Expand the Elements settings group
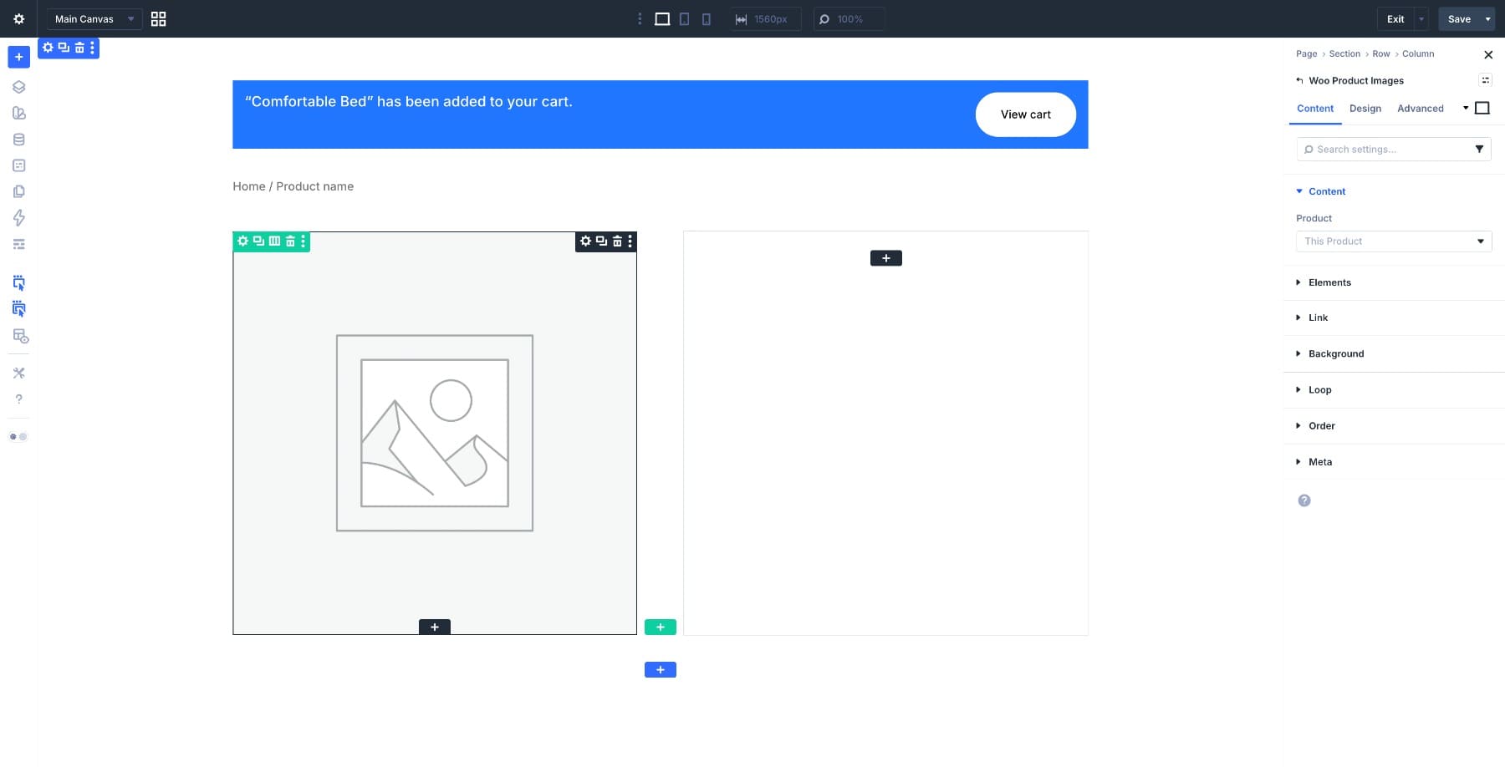This screenshot has width=1505, height=767. [1329, 282]
